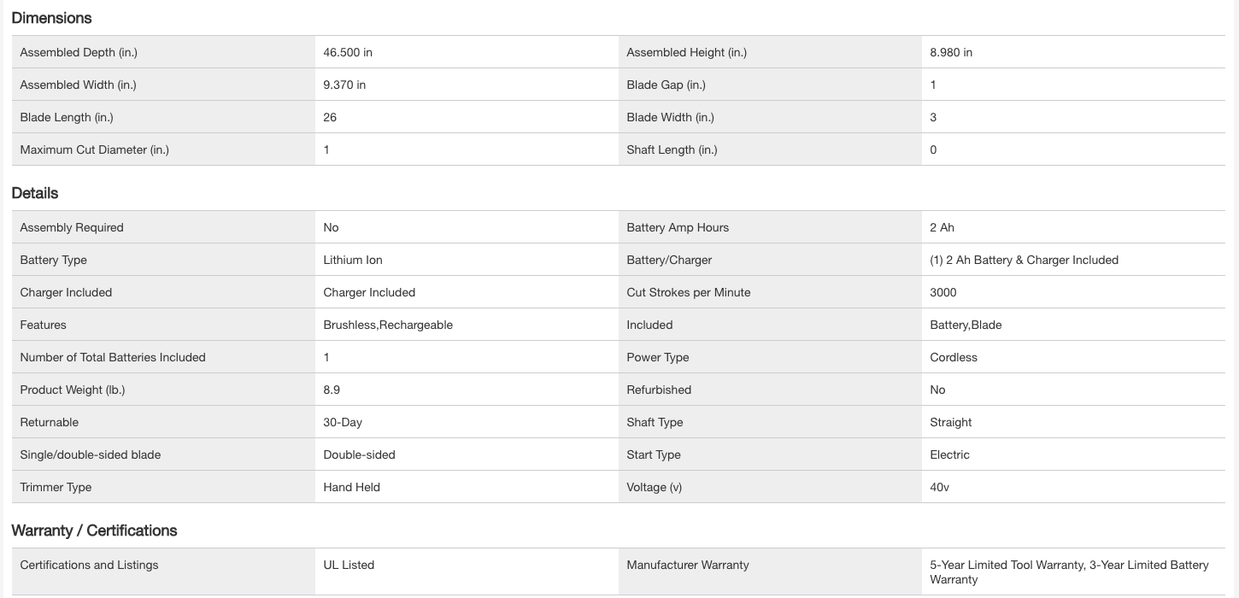Click the Blade Length (in.) label
The width and height of the screenshot is (1239, 598).
coord(67,117)
